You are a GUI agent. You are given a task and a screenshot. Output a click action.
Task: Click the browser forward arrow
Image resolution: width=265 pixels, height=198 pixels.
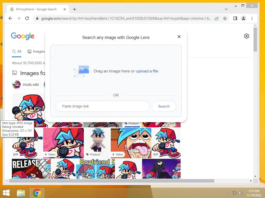[x=19, y=18]
